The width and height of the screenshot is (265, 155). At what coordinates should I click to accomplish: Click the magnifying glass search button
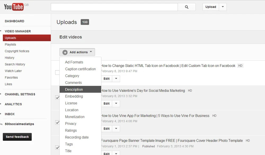coord(187,7)
